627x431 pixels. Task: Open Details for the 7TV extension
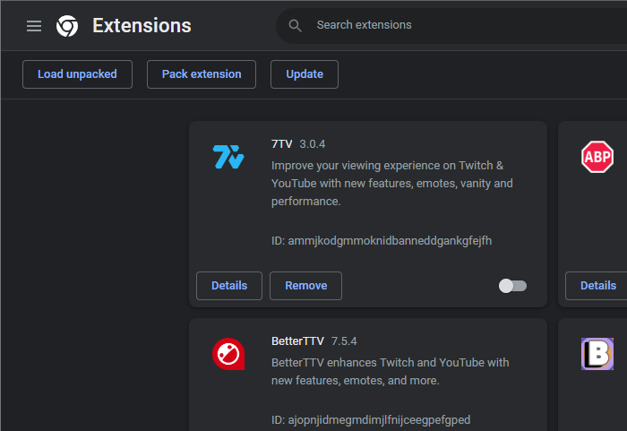(229, 286)
